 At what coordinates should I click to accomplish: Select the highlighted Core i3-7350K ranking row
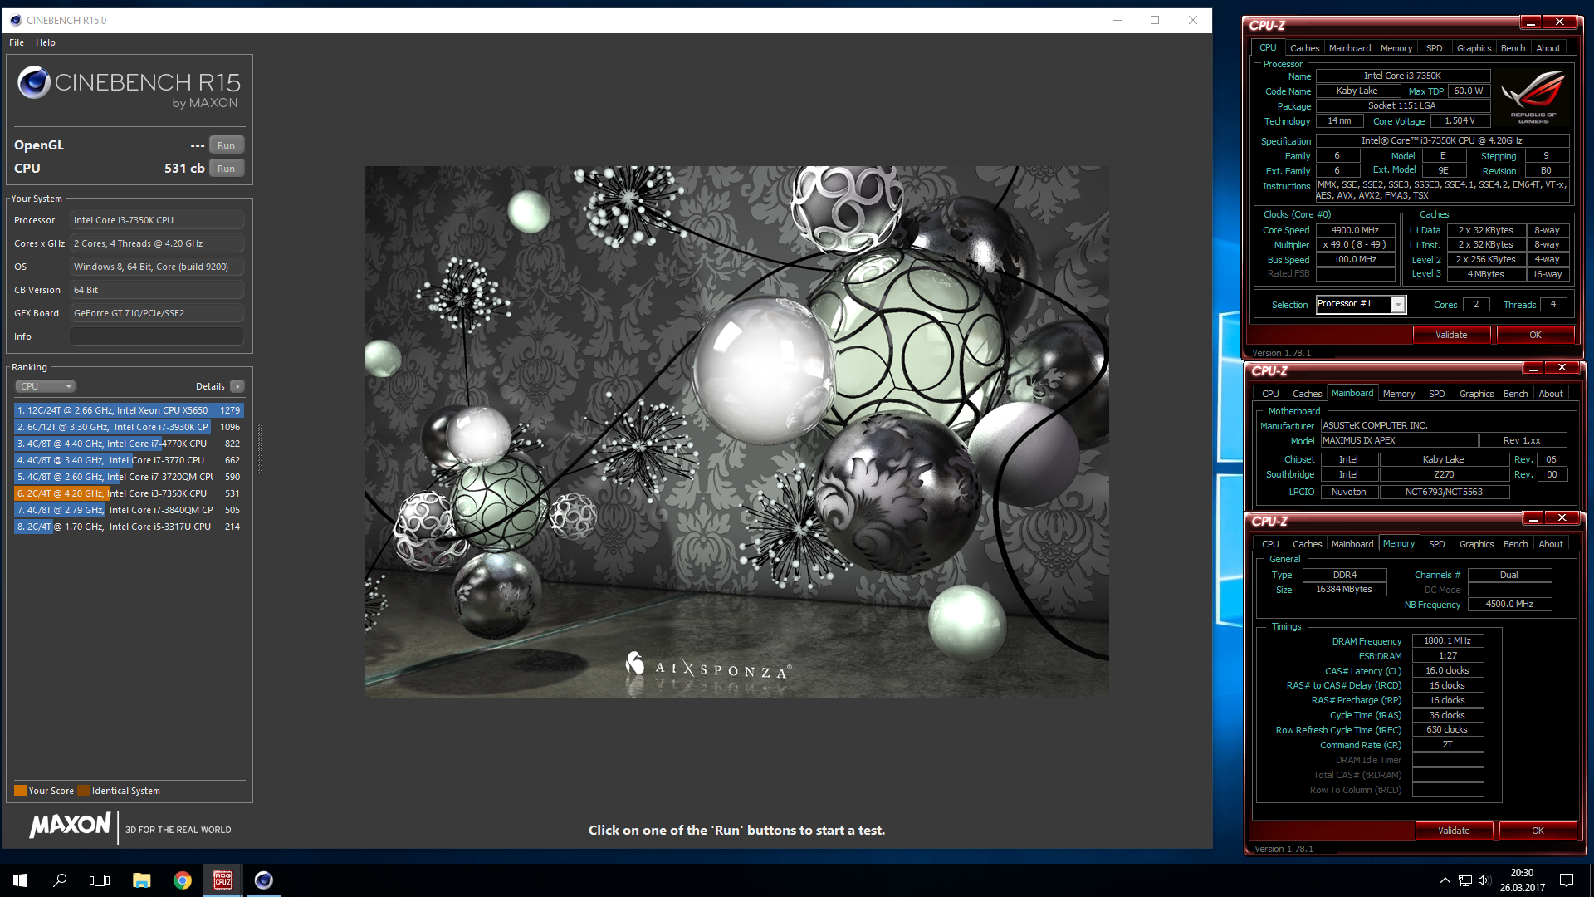[x=129, y=493]
